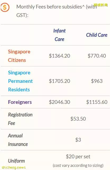The width and height of the screenshot is (110, 170).
Task: Click the shicheng.news watermark link
Action: tap(14, 168)
